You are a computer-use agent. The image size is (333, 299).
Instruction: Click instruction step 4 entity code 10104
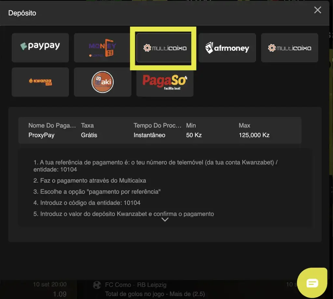click(87, 203)
